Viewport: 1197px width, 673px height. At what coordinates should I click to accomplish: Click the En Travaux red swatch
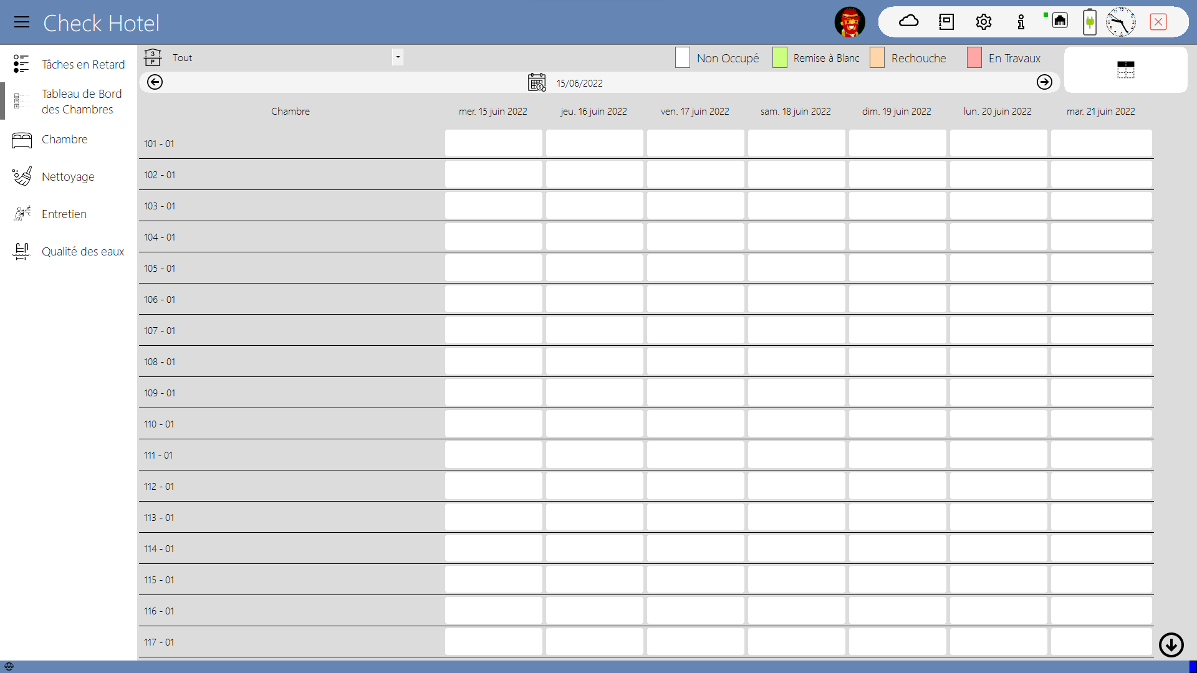(x=974, y=57)
